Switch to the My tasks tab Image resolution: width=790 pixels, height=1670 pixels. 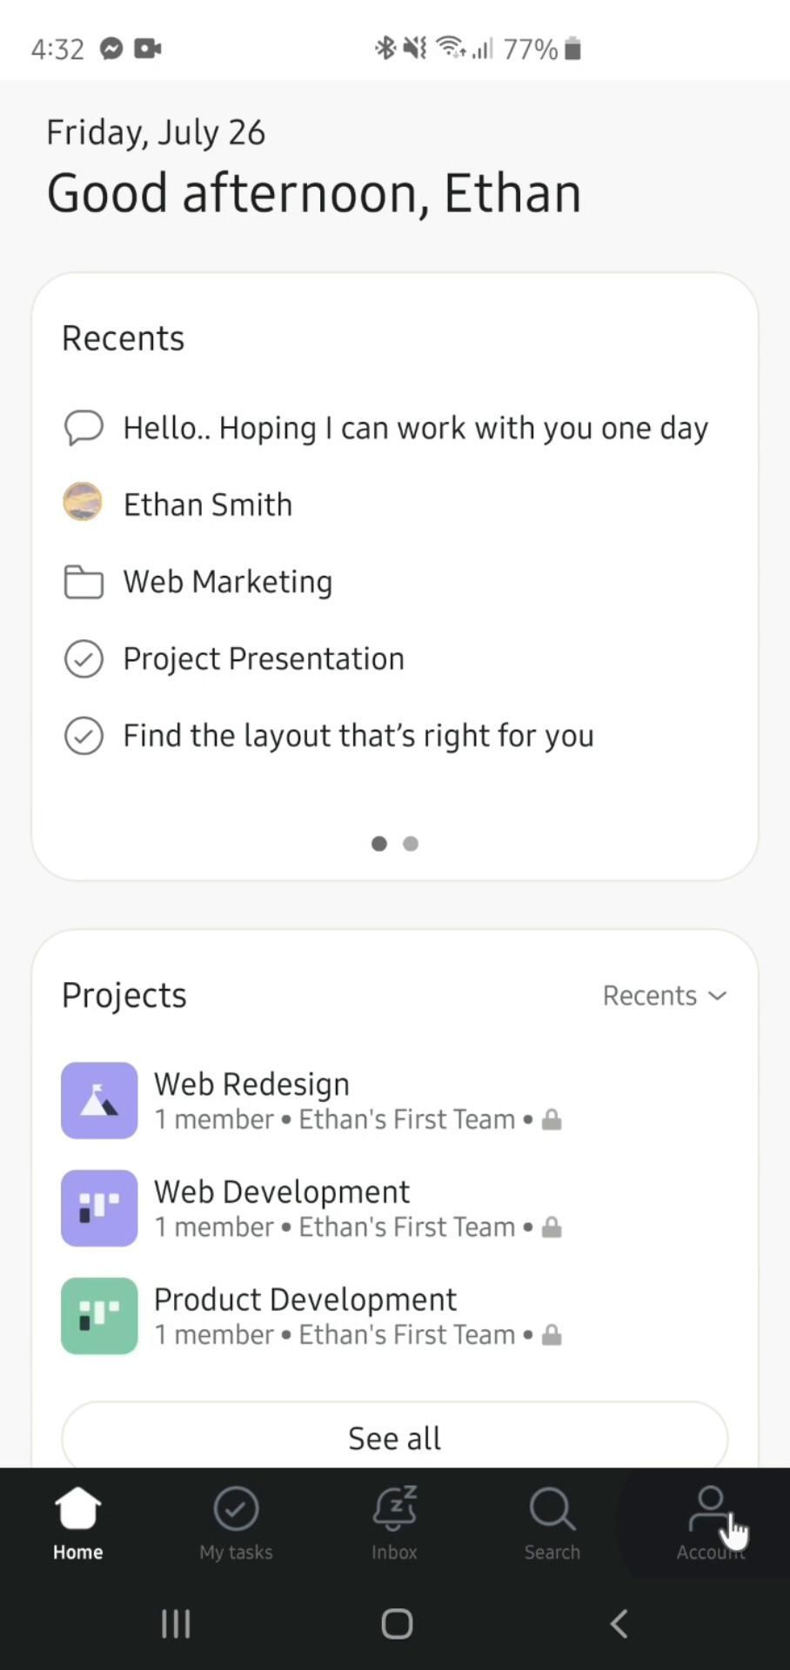pyautogui.click(x=236, y=1522)
